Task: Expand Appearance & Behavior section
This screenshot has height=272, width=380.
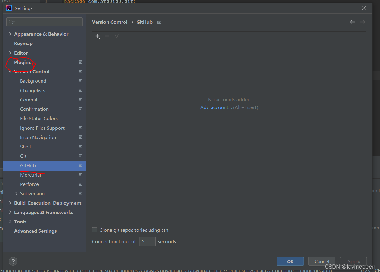Action: (10, 34)
